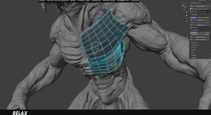This screenshot has height=115, width=211.
Task: Click the Preview Only button
Action: pyautogui.click(x=200, y=20)
